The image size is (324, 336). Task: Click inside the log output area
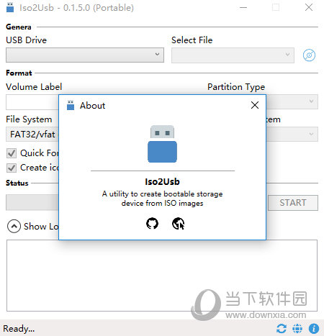coord(162,276)
